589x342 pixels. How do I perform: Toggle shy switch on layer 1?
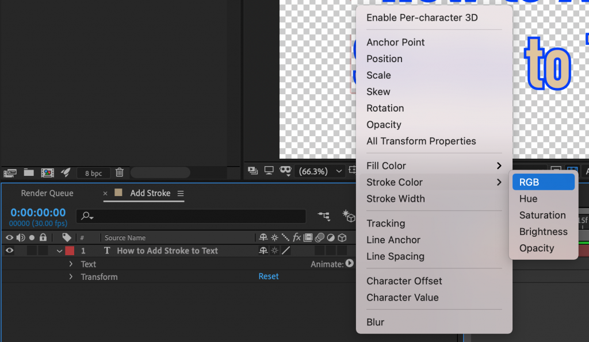point(263,251)
